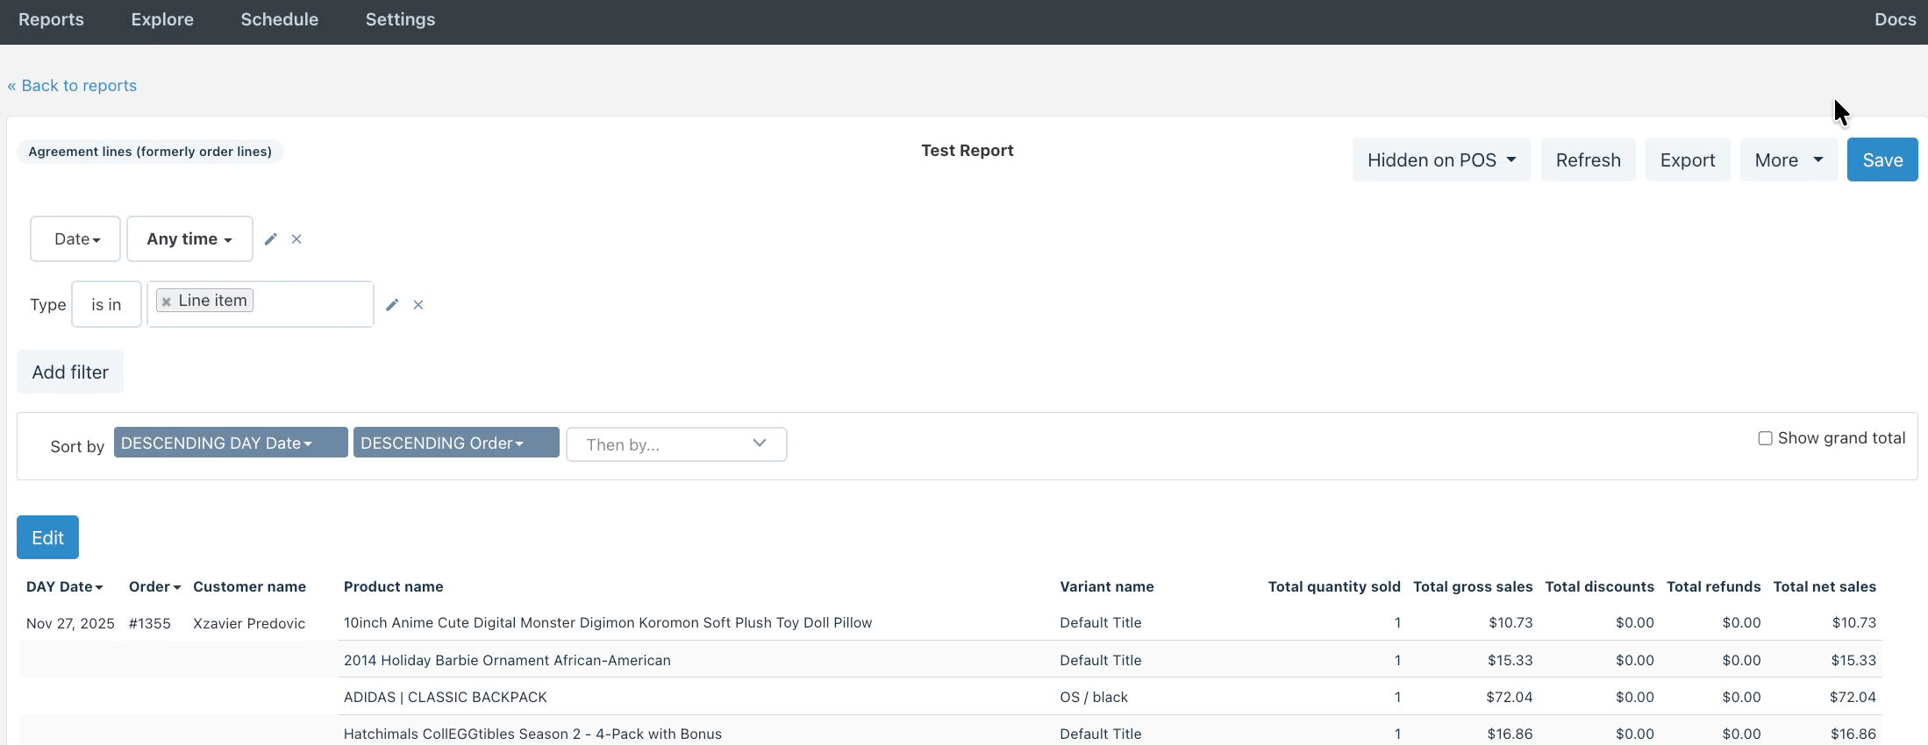Viewport: 1928px width, 745px height.
Task: Click the Variant name column header
Action: (x=1106, y=587)
